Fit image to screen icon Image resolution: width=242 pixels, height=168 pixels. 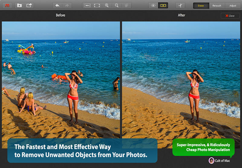pyautogui.click(x=97, y=6)
